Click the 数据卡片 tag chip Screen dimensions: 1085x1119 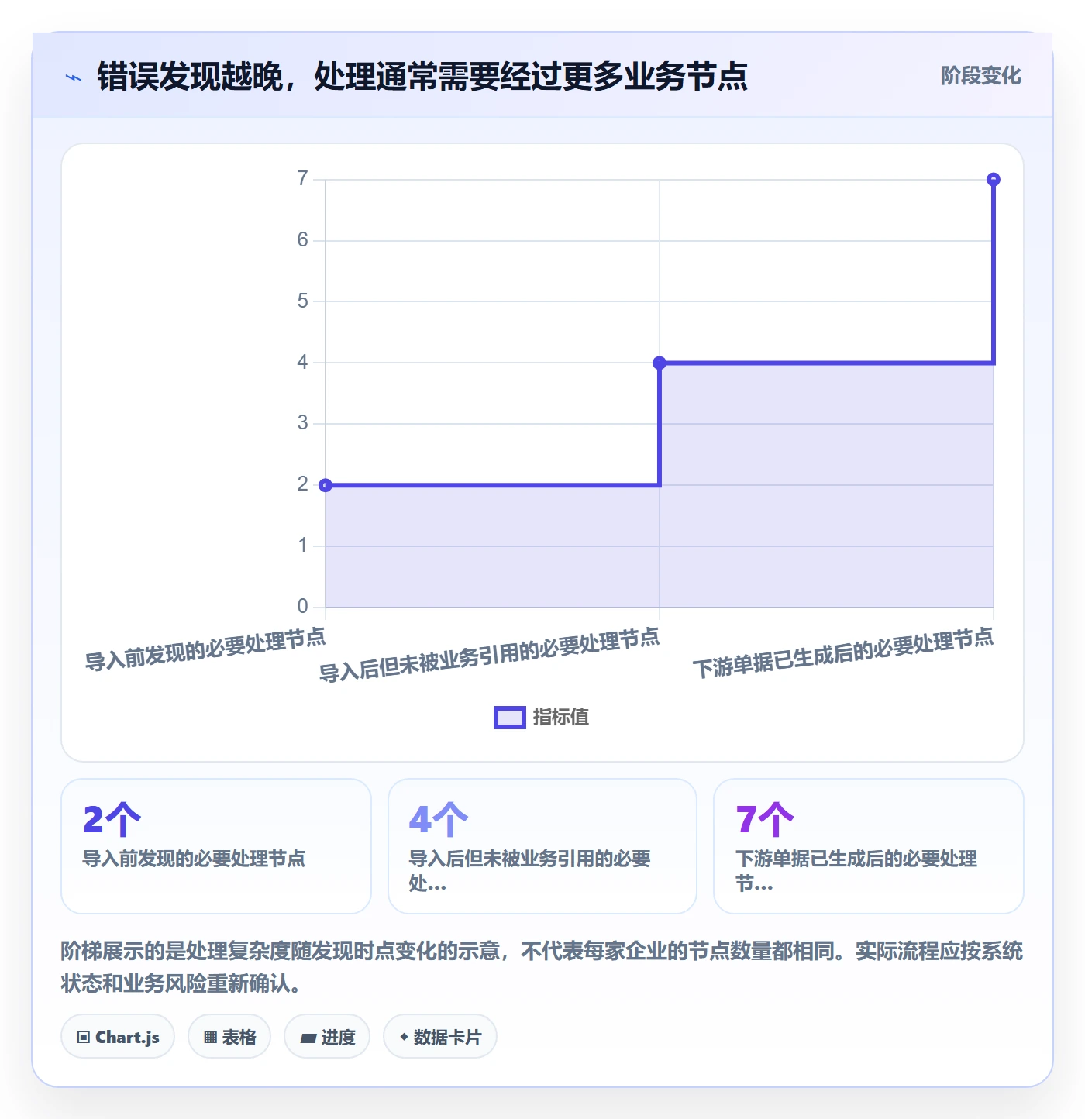coord(440,1037)
